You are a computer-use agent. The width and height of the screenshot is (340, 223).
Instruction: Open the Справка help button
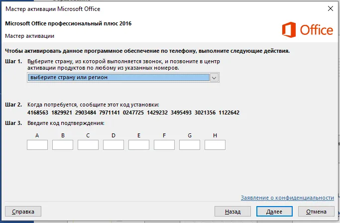(23, 212)
